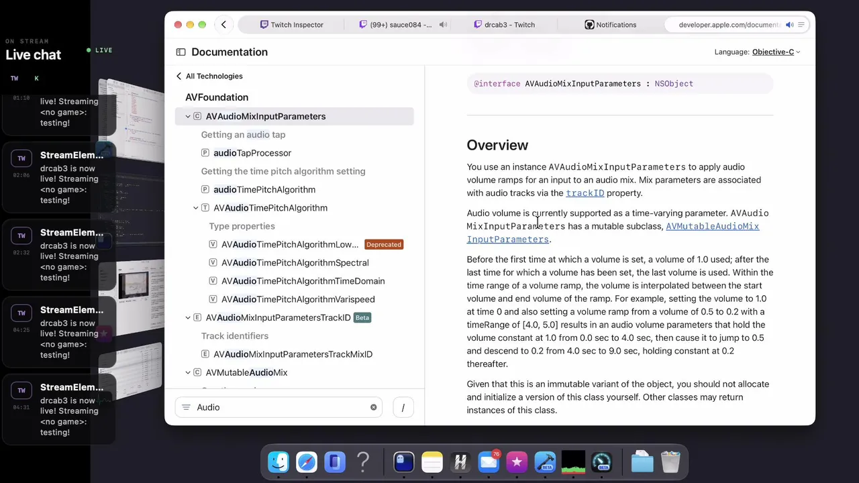This screenshot has height=483, width=859.
Task: Click the slash shortcut button beside filter
Action: (403, 407)
